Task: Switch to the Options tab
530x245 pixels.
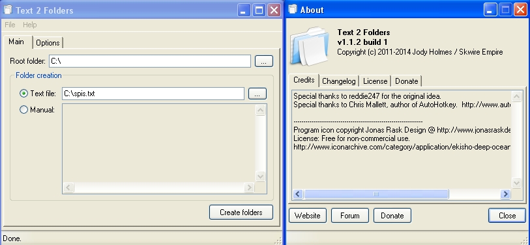Action: tap(48, 43)
